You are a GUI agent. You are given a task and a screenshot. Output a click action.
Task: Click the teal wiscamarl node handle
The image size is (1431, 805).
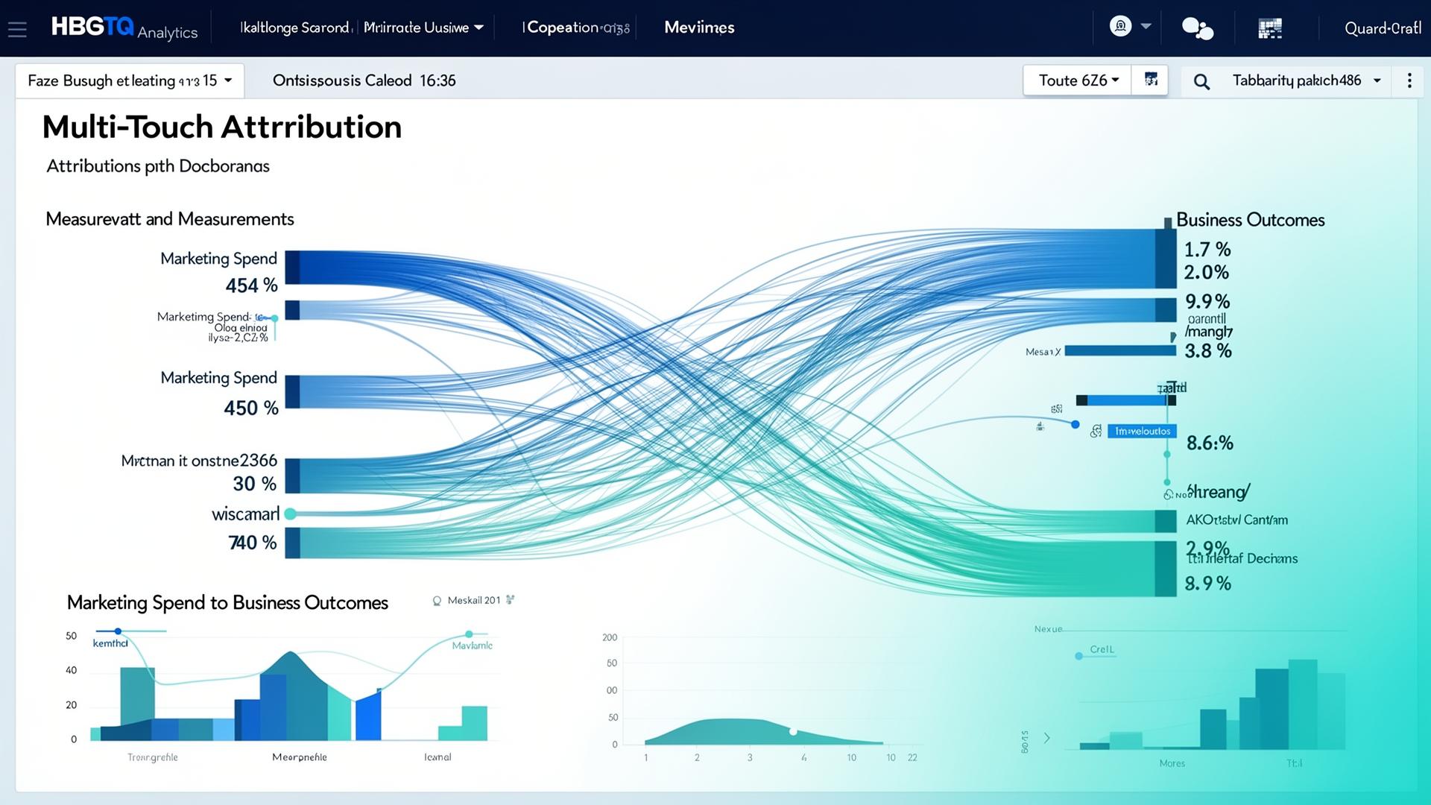291,514
